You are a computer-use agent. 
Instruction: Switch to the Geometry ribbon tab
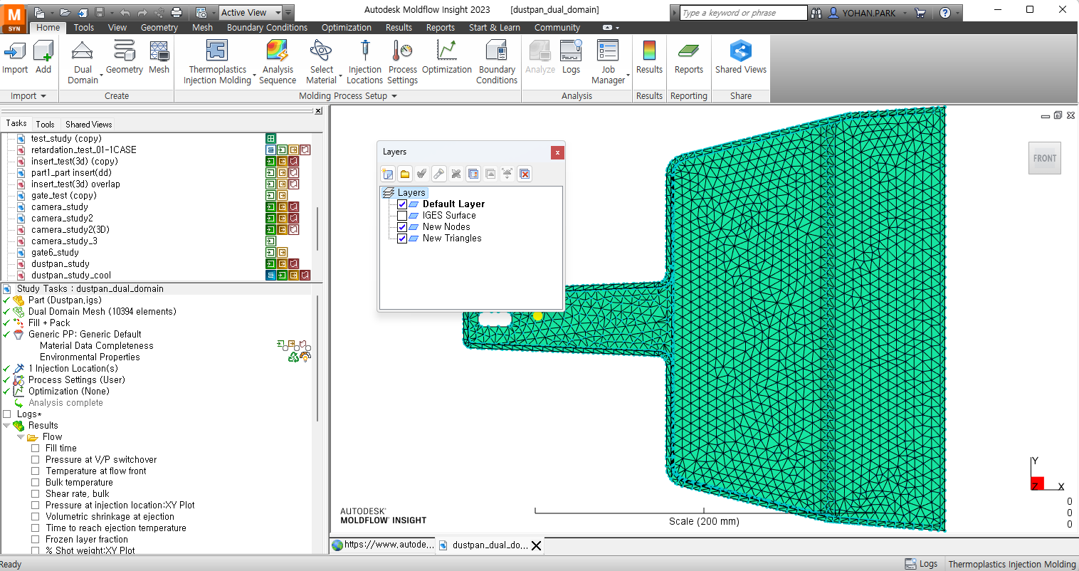(159, 28)
